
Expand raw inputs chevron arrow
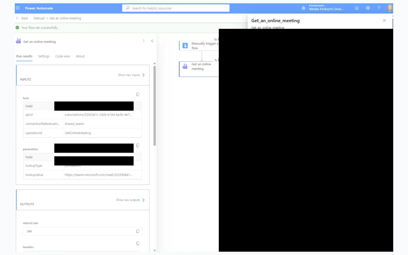(144, 75)
